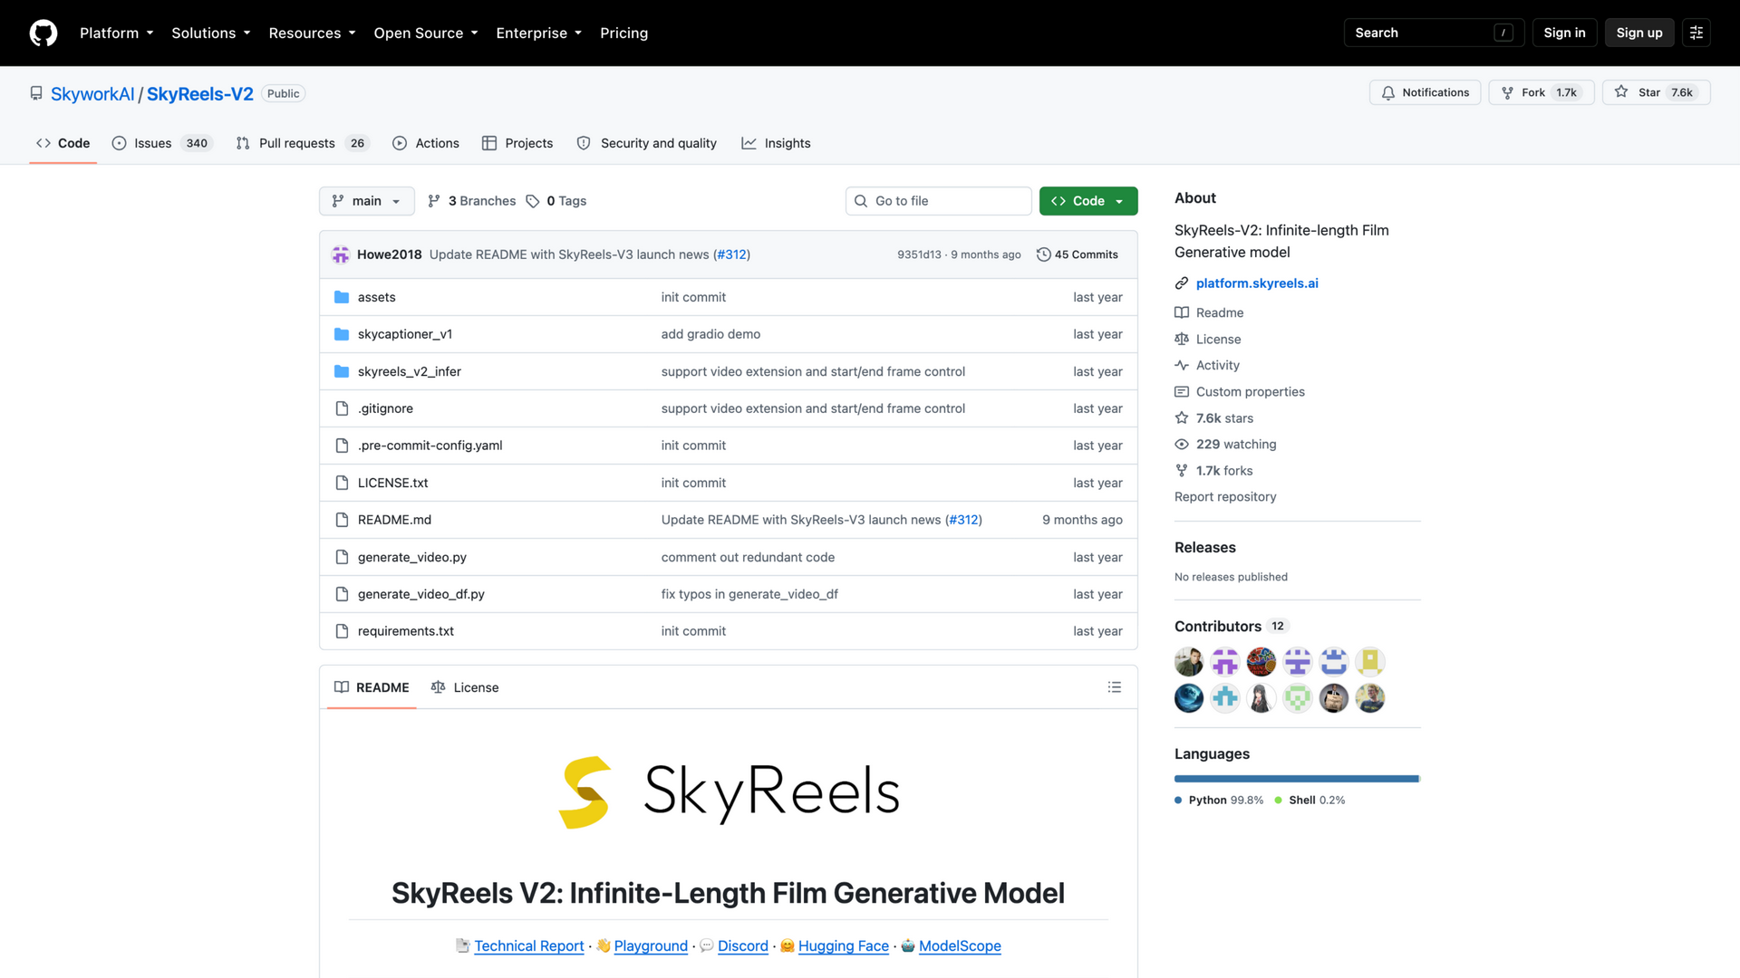Switch to the Pull requests tab

pyautogui.click(x=303, y=143)
